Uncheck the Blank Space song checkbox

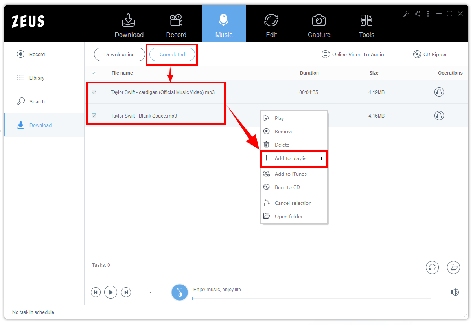pyautogui.click(x=94, y=116)
